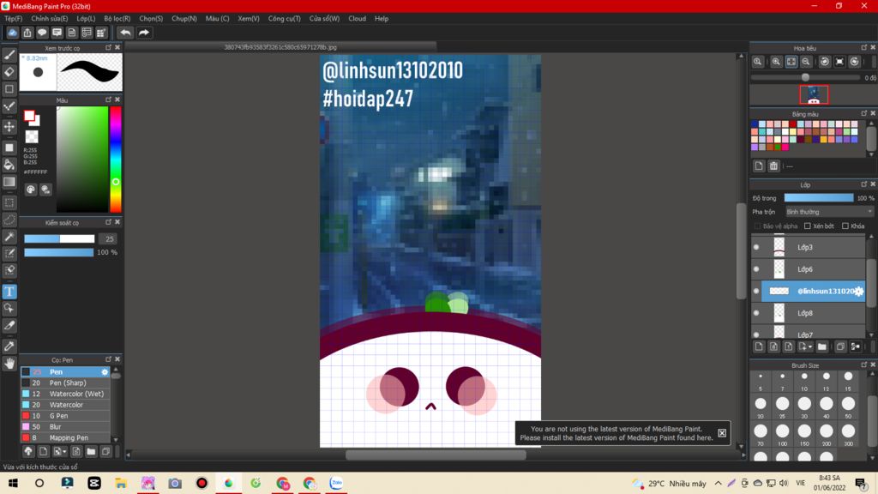Undock the Màu panel
This screenshot has height=494, width=878.
pyautogui.click(x=109, y=99)
